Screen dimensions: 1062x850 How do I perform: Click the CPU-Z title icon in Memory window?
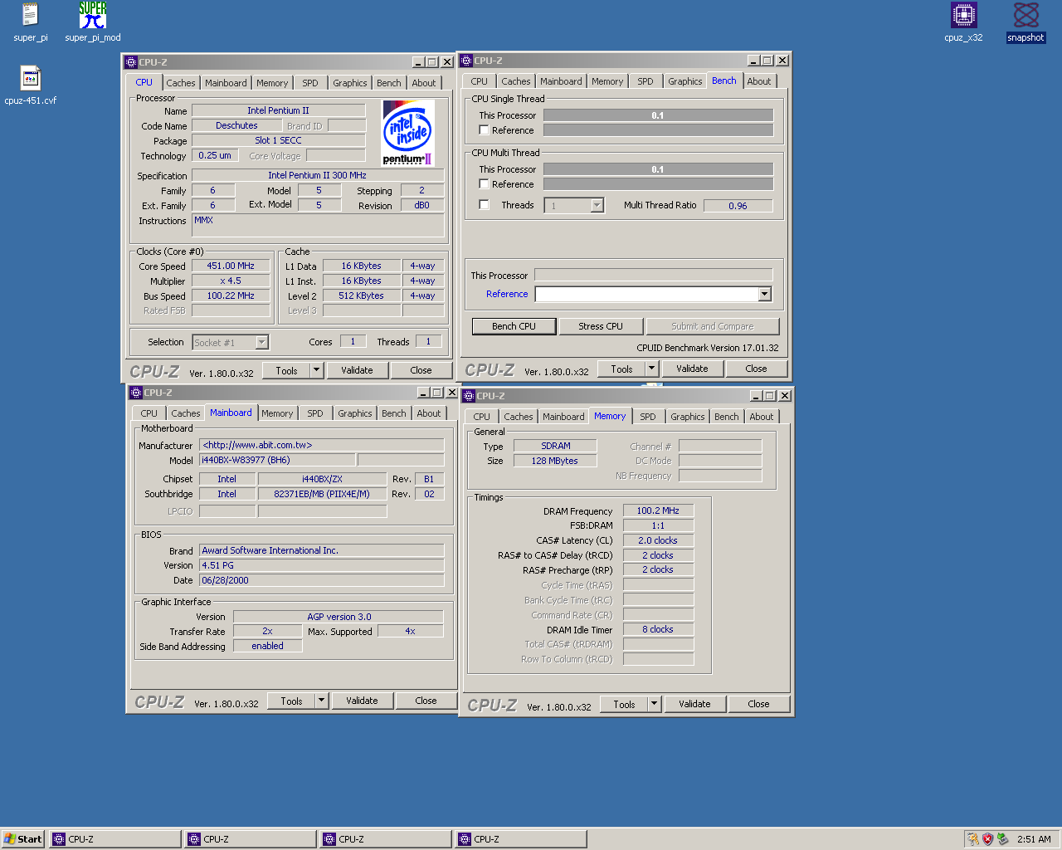tap(468, 396)
